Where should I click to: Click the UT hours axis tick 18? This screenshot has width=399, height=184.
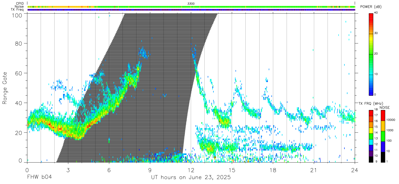(x=273, y=170)
